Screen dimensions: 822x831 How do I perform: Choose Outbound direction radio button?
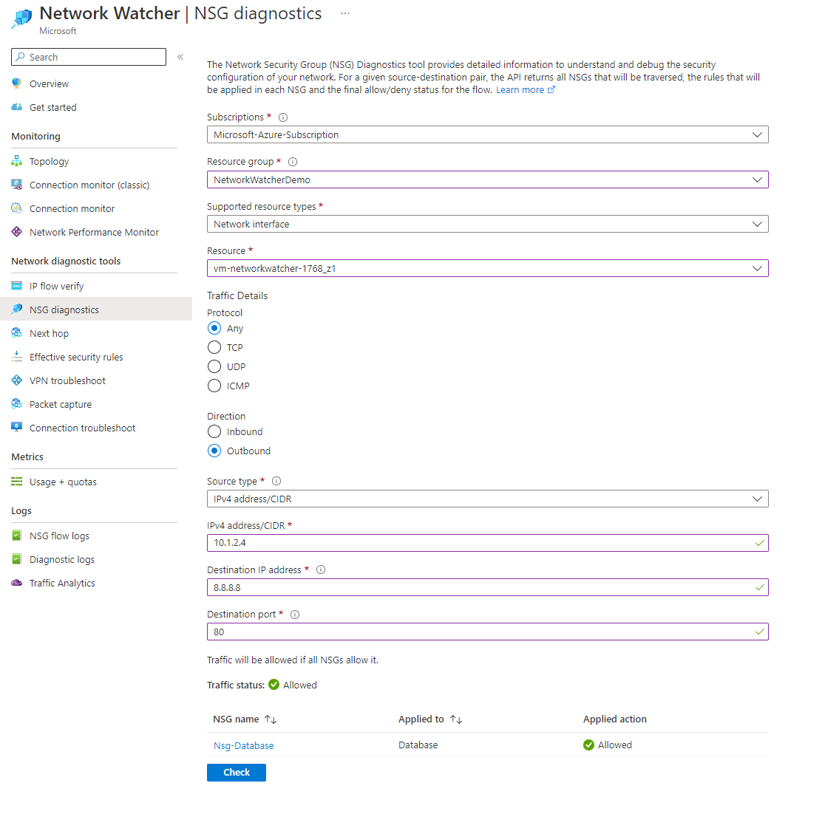click(x=214, y=451)
